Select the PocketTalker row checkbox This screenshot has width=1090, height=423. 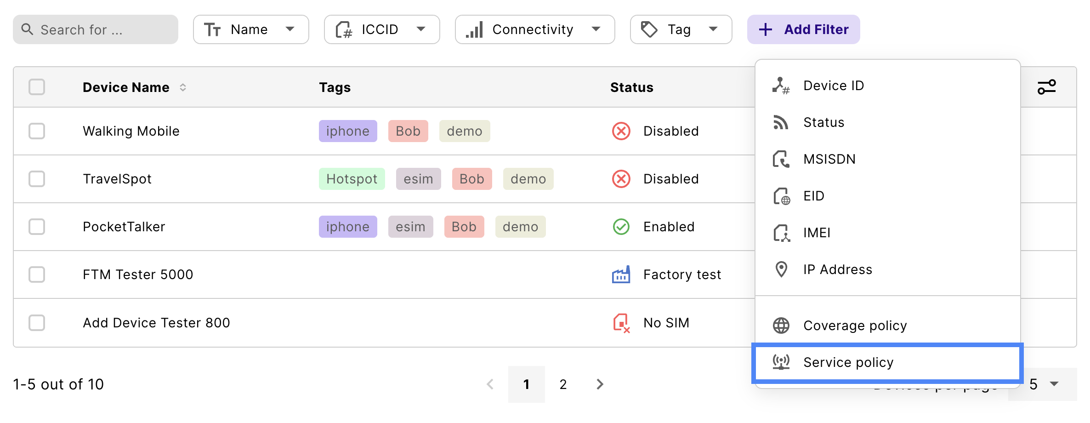tap(37, 227)
